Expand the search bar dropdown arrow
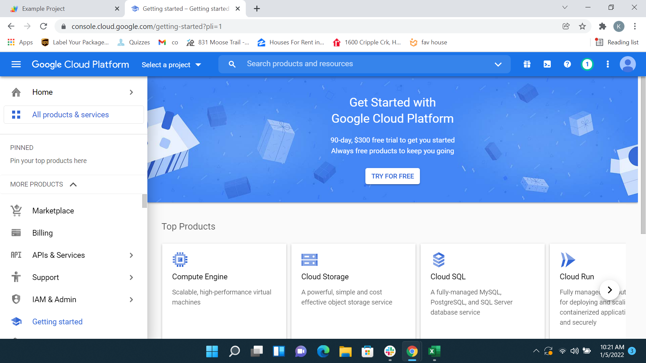This screenshot has height=363, width=646. click(x=498, y=64)
